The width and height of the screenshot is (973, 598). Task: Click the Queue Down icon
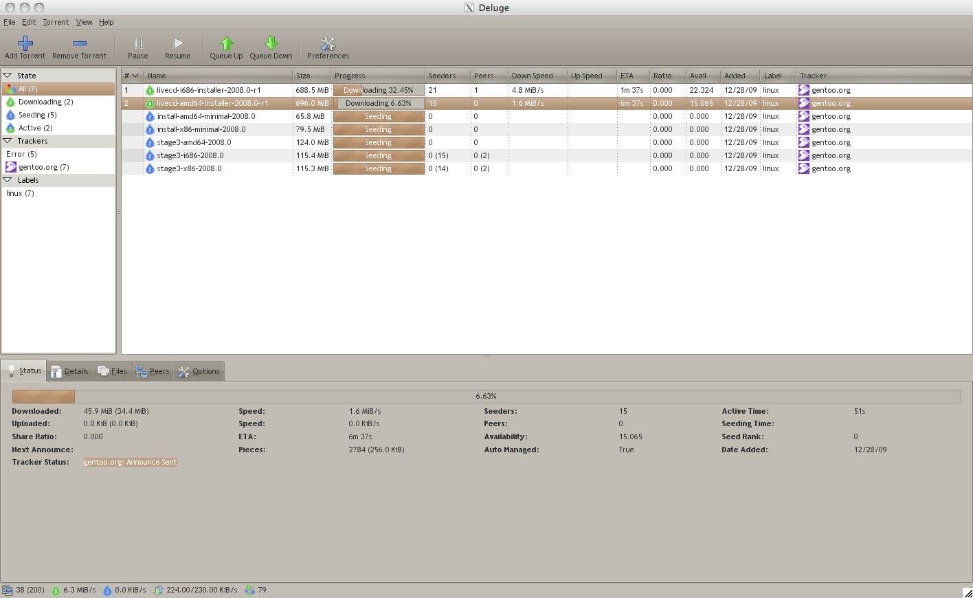(x=271, y=42)
